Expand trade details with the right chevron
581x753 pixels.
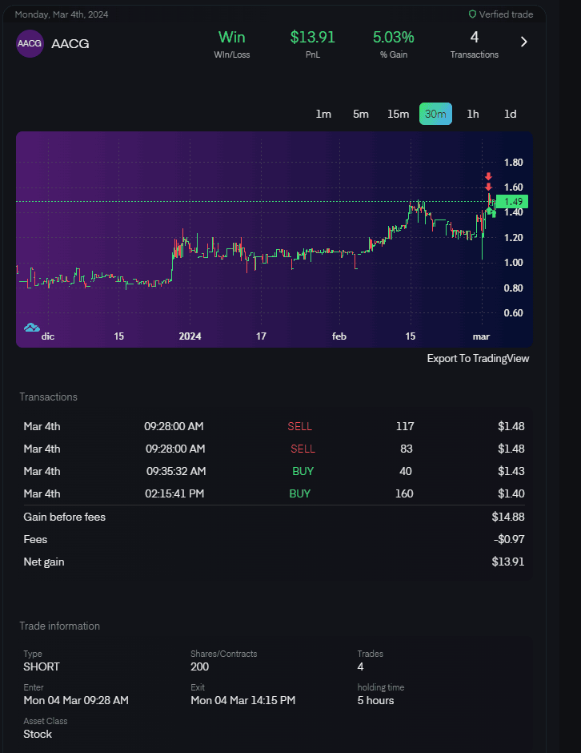[524, 42]
